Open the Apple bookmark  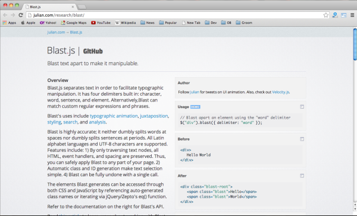28,23
